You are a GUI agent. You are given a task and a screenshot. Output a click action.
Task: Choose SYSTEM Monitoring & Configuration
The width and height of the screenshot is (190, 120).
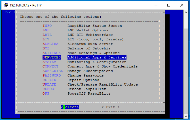85,62
